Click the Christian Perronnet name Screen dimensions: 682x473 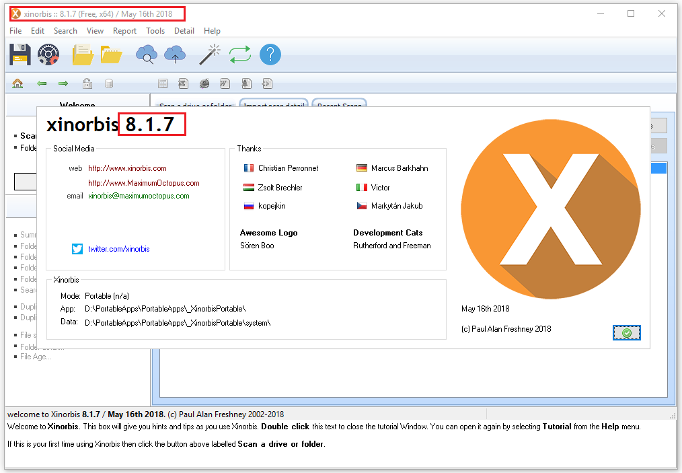point(289,168)
